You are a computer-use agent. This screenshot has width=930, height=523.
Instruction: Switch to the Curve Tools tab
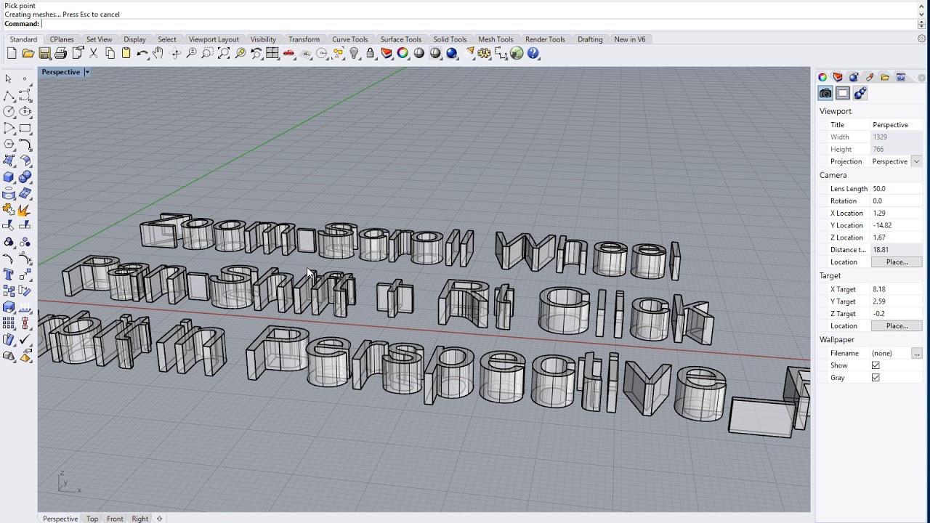click(350, 39)
